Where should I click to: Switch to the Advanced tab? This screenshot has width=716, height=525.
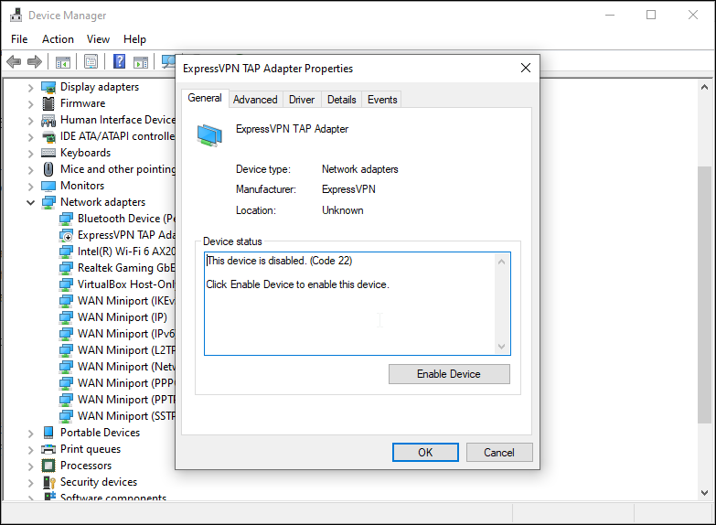255,100
